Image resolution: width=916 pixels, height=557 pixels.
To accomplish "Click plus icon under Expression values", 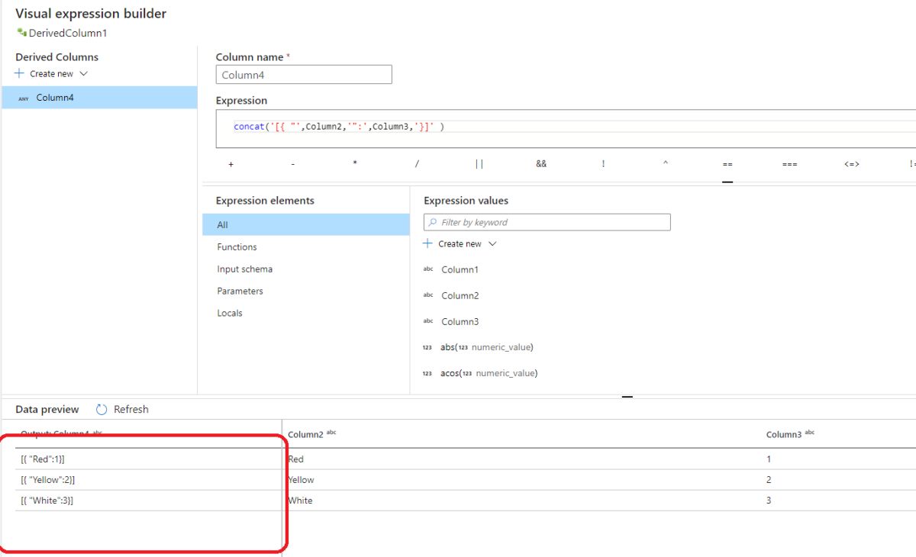I will coord(428,243).
